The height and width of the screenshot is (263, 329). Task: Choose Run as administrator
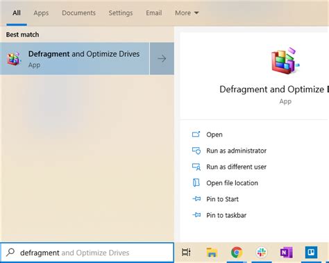[x=236, y=151]
